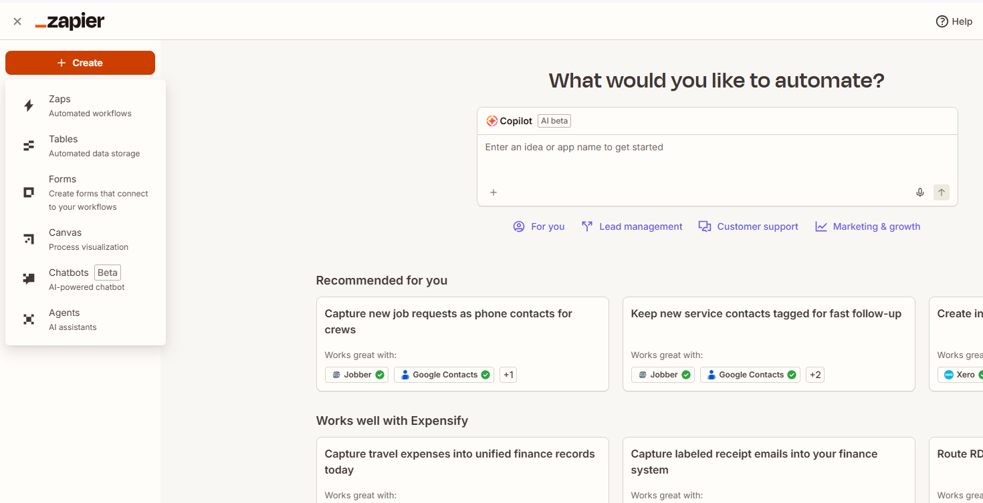Click the Forms icon in menu

pos(29,192)
